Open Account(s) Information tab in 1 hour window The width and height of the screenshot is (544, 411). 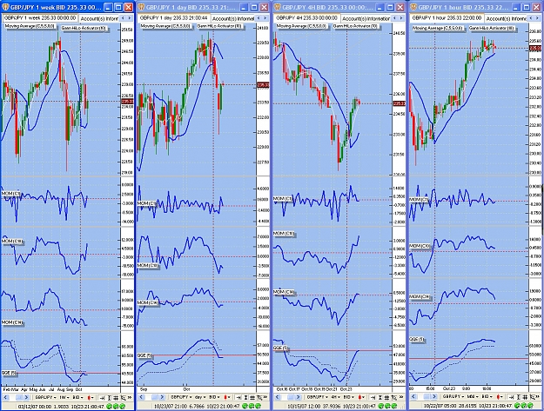pyautogui.click(x=506, y=18)
